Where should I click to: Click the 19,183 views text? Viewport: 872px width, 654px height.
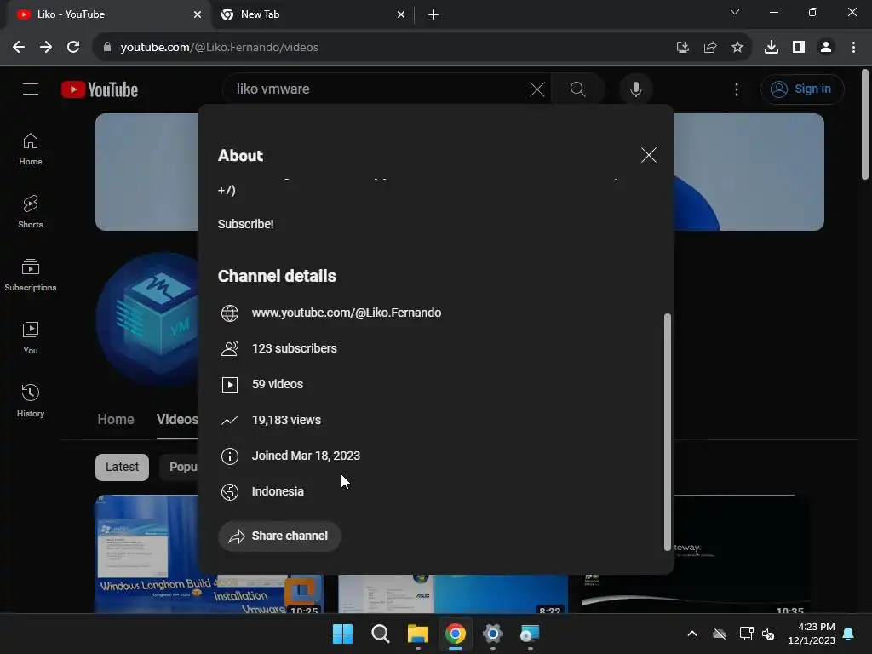pos(286,421)
